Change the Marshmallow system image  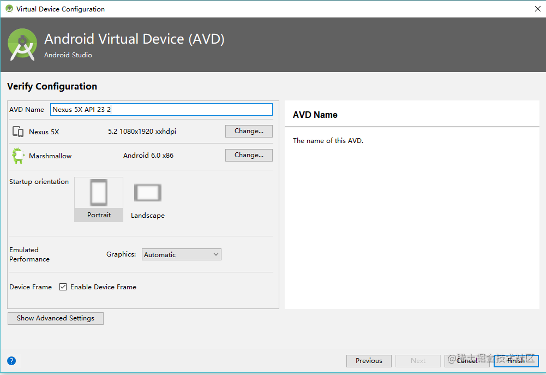249,155
